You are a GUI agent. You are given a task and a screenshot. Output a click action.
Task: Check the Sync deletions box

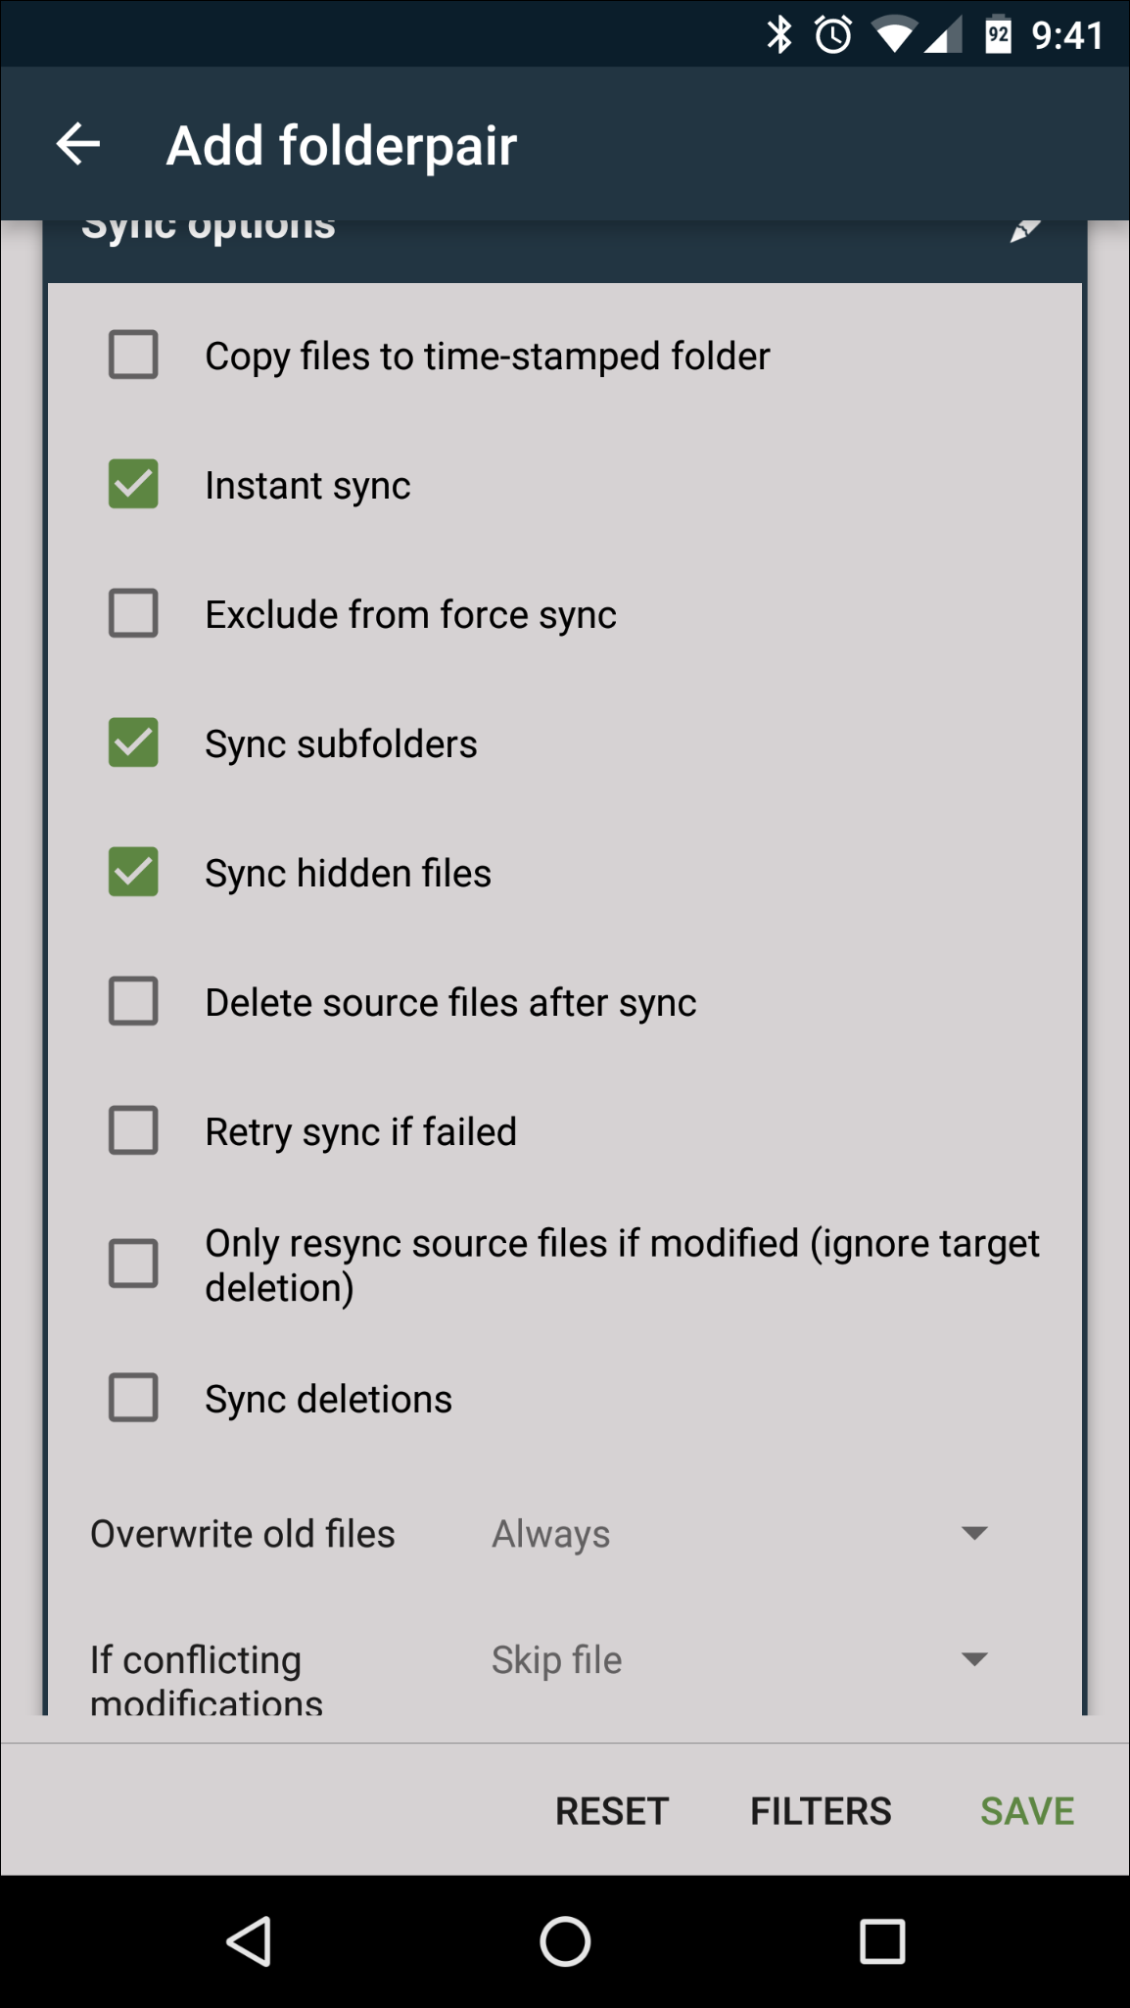point(133,1397)
